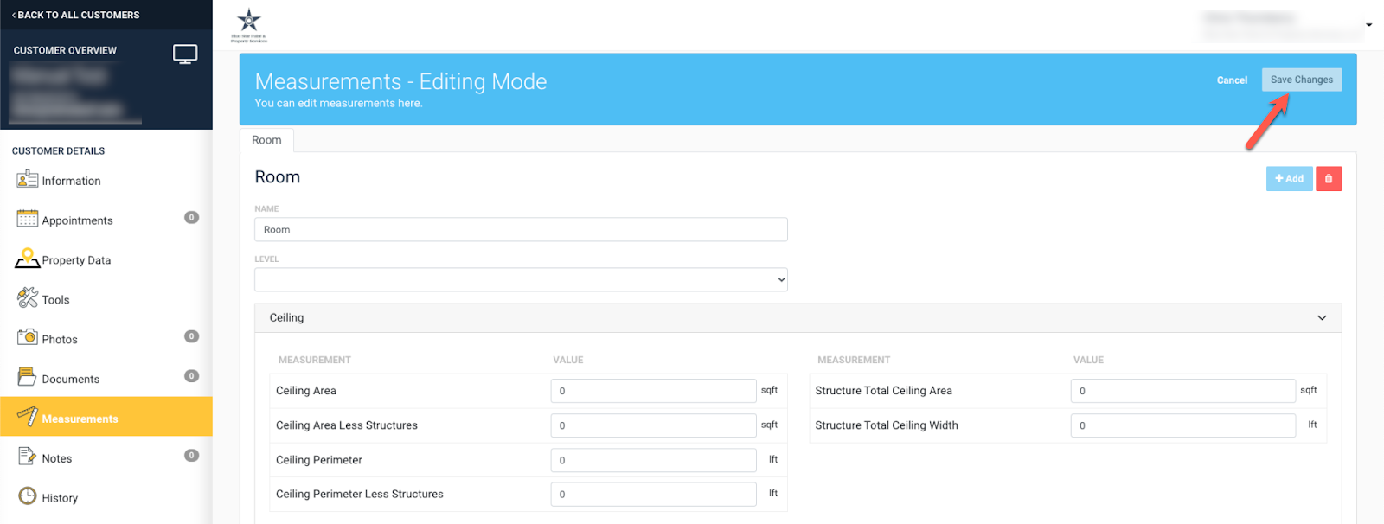This screenshot has width=1384, height=524.
Task: Open the Appointments calendar icon
Action: pos(27,219)
